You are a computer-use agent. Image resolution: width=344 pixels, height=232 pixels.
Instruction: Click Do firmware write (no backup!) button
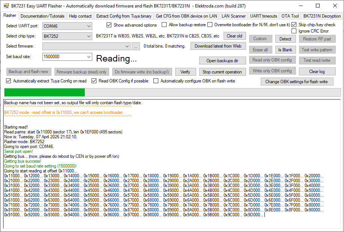click(142, 72)
